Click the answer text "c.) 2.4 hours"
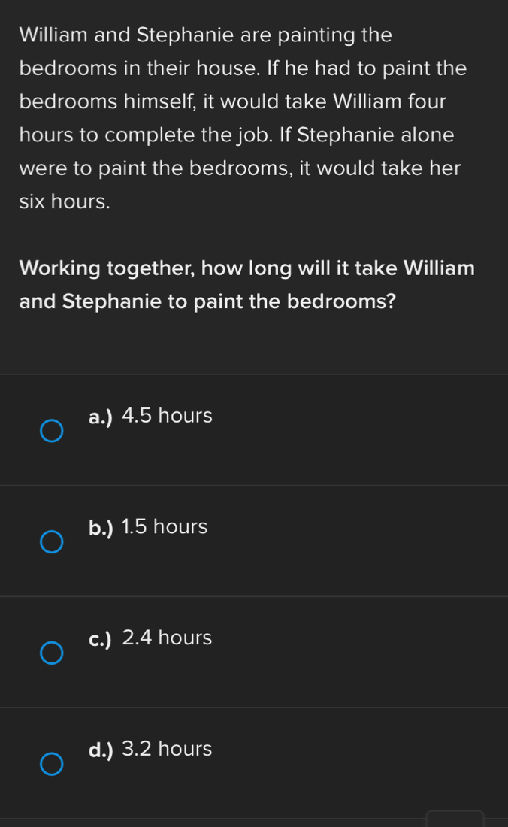This screenshot has height=827, width=508. (150, 638)
